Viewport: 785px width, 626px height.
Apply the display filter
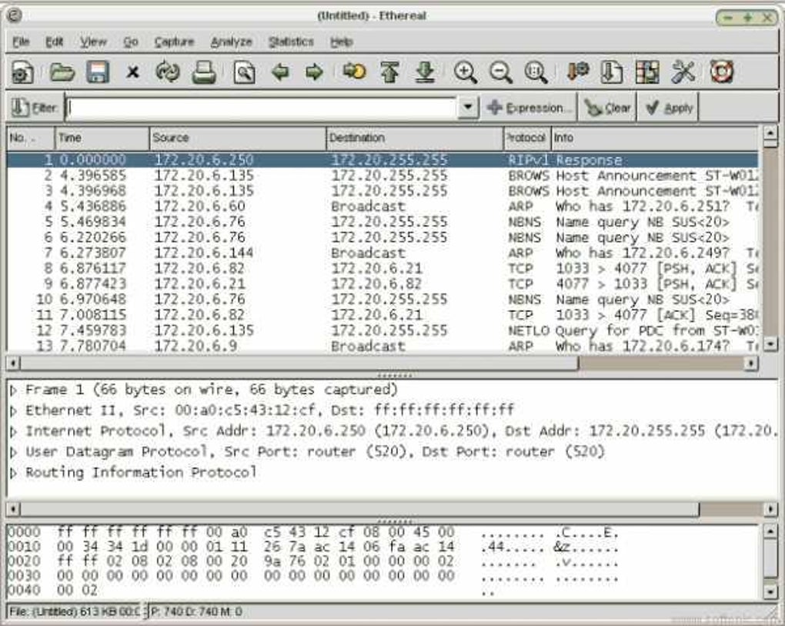click(x=668, y=108)
